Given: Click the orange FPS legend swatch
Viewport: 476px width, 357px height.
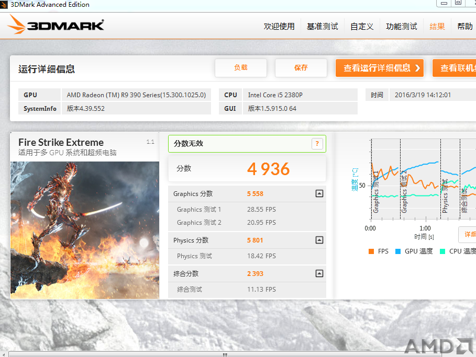Looking at the screenshot, I should (x=371, y=251).
